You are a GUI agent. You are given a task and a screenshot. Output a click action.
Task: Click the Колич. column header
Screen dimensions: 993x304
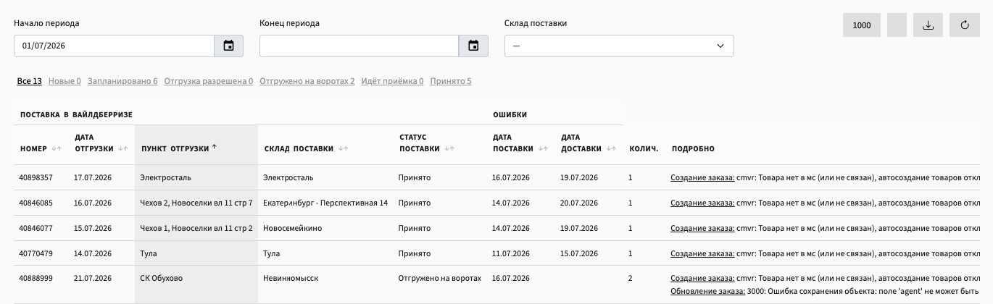pos(643,149)
